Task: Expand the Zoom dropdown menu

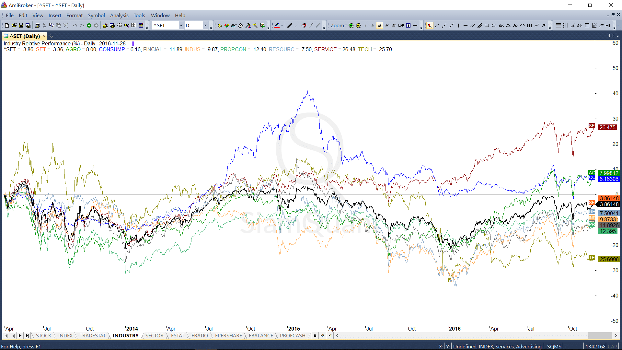Action: point(339,25)
